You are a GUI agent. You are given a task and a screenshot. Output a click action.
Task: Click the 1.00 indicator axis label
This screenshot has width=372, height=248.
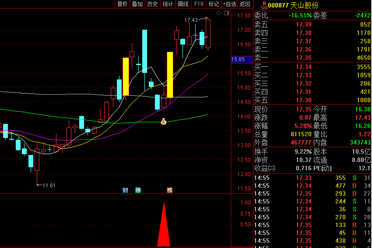point(246,203)
